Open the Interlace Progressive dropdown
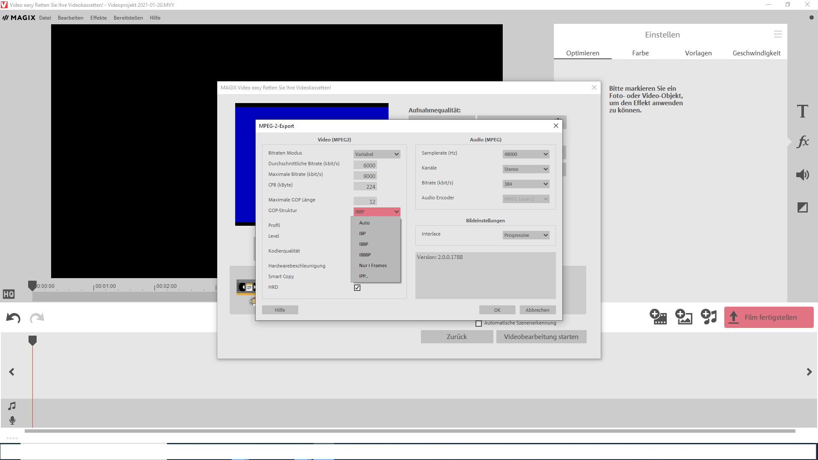This screenshot has width=818, height=460. point(526,235)
